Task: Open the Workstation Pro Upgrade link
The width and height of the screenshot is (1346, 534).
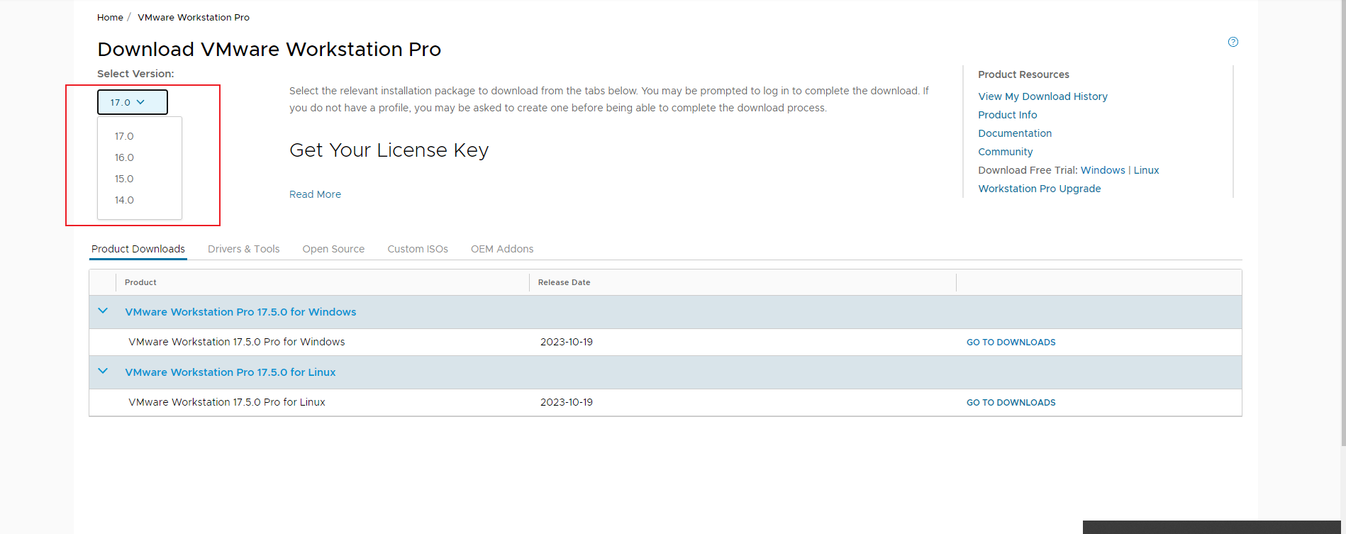Action: 1040,189
